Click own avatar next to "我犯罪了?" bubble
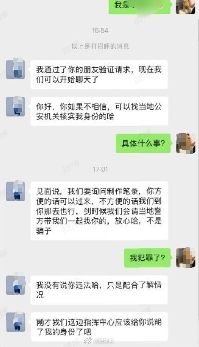The height and width of the screenshot is (347, 199). pyautogui.click(x=186, y=257)
